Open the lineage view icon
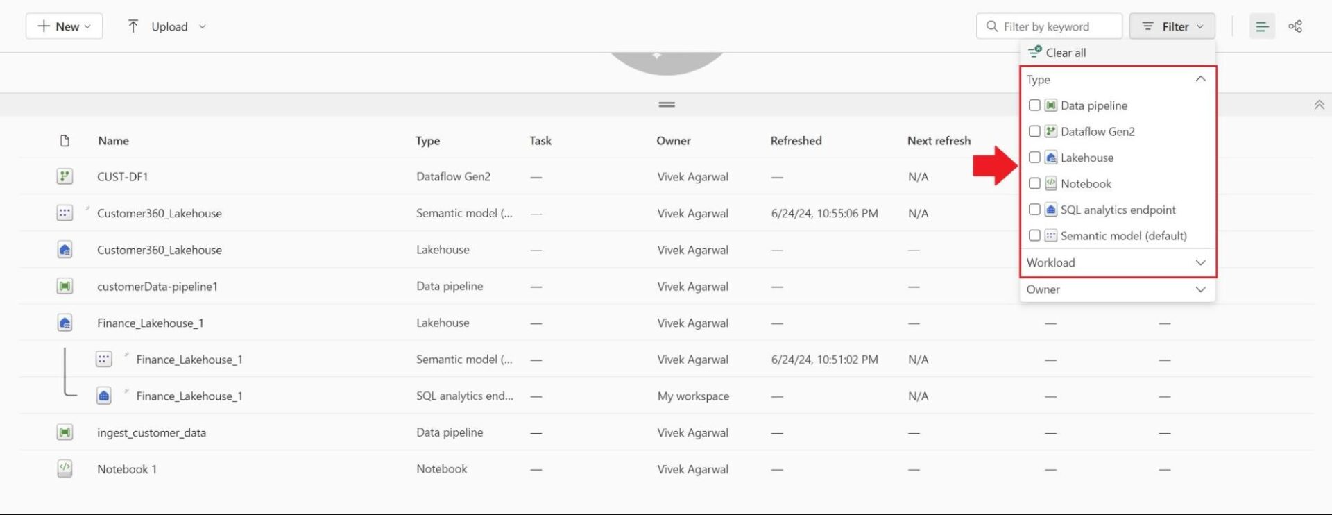The width and height of the screenshot is (1332, 515). click(1295, 26)
